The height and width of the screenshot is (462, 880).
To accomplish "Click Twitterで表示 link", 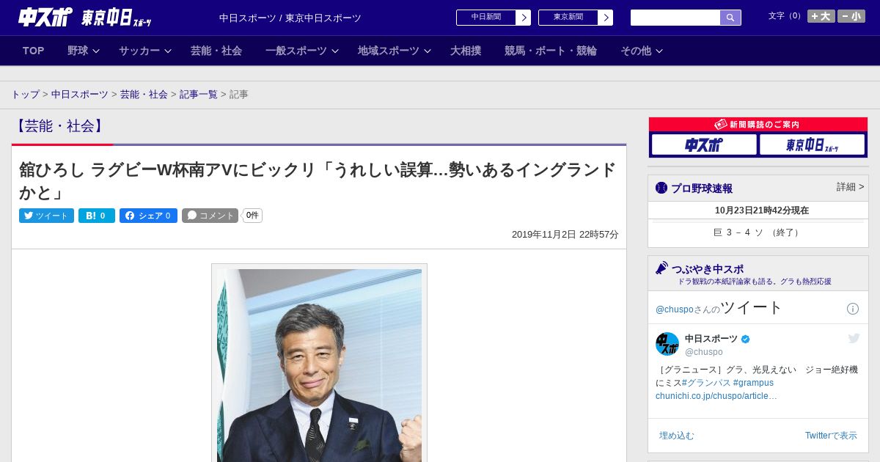I will click(x=831, y=436).
